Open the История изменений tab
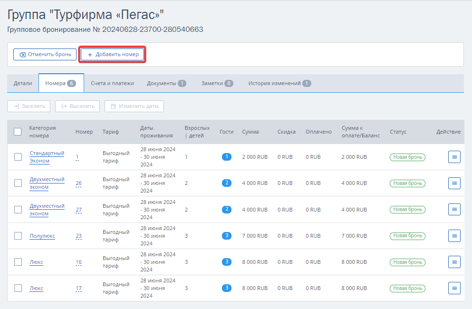This screenshot has width=472, height=309. tap(279, 83)
